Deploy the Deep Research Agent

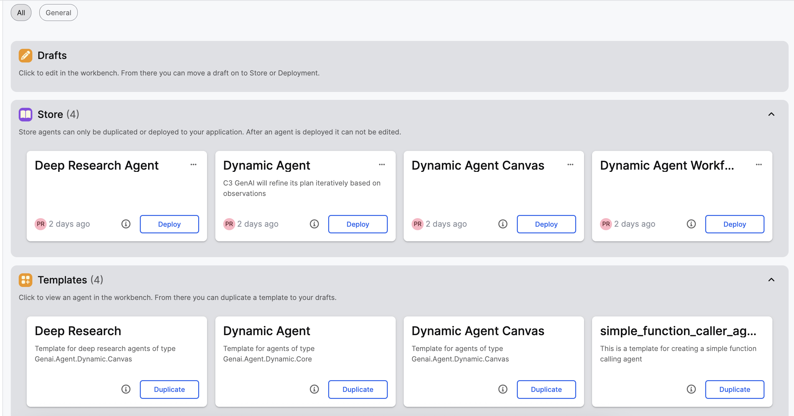pos(169,224)
